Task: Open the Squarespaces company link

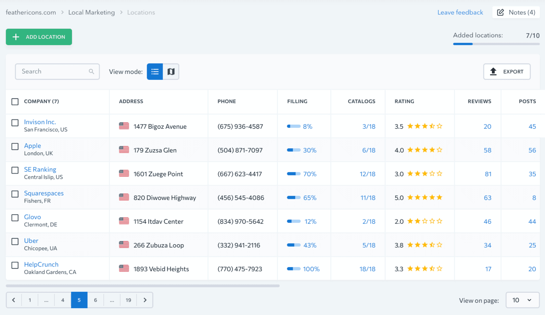Action: [x=44, y=193]
